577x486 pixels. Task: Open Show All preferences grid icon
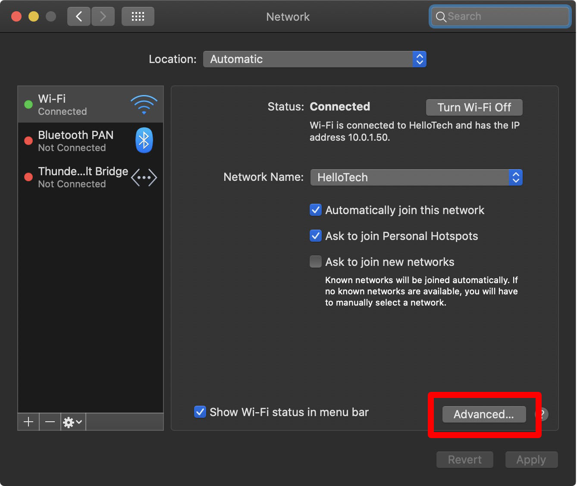[138, 16]
